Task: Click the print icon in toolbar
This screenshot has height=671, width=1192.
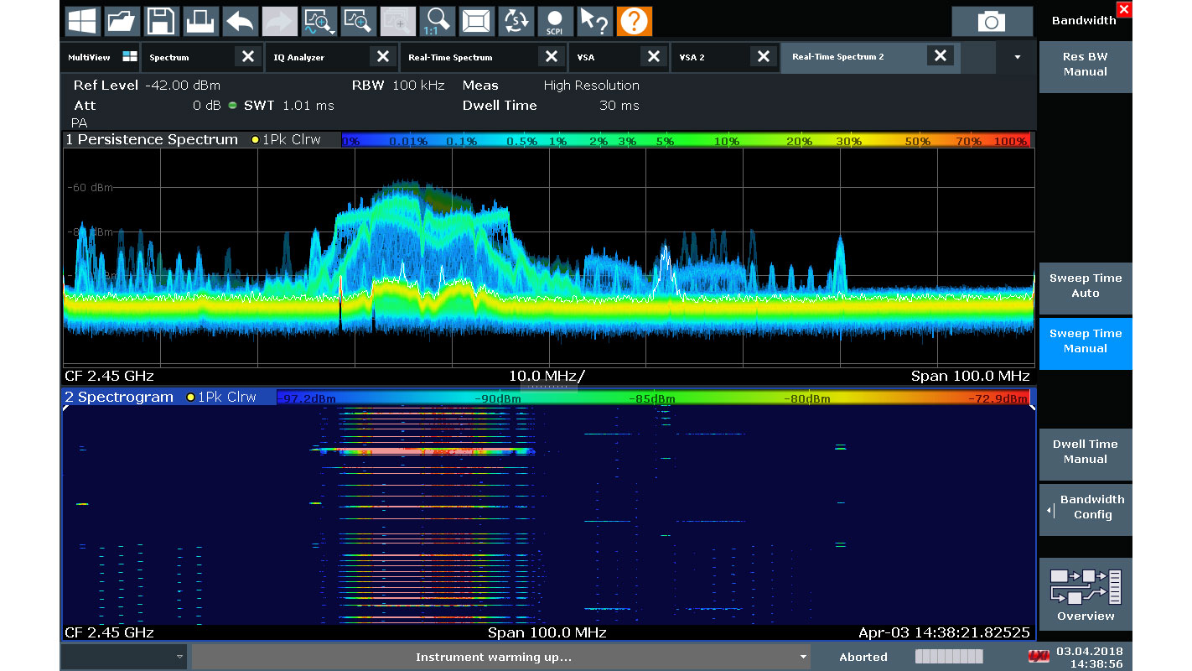Action: click(201, 21)
